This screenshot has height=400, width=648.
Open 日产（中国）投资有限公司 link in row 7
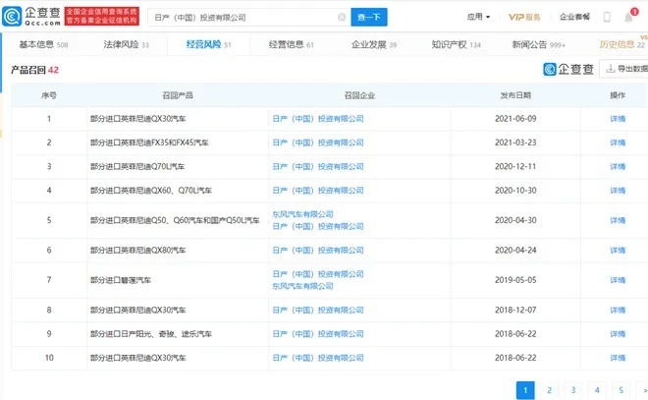[x=318, y=274]
